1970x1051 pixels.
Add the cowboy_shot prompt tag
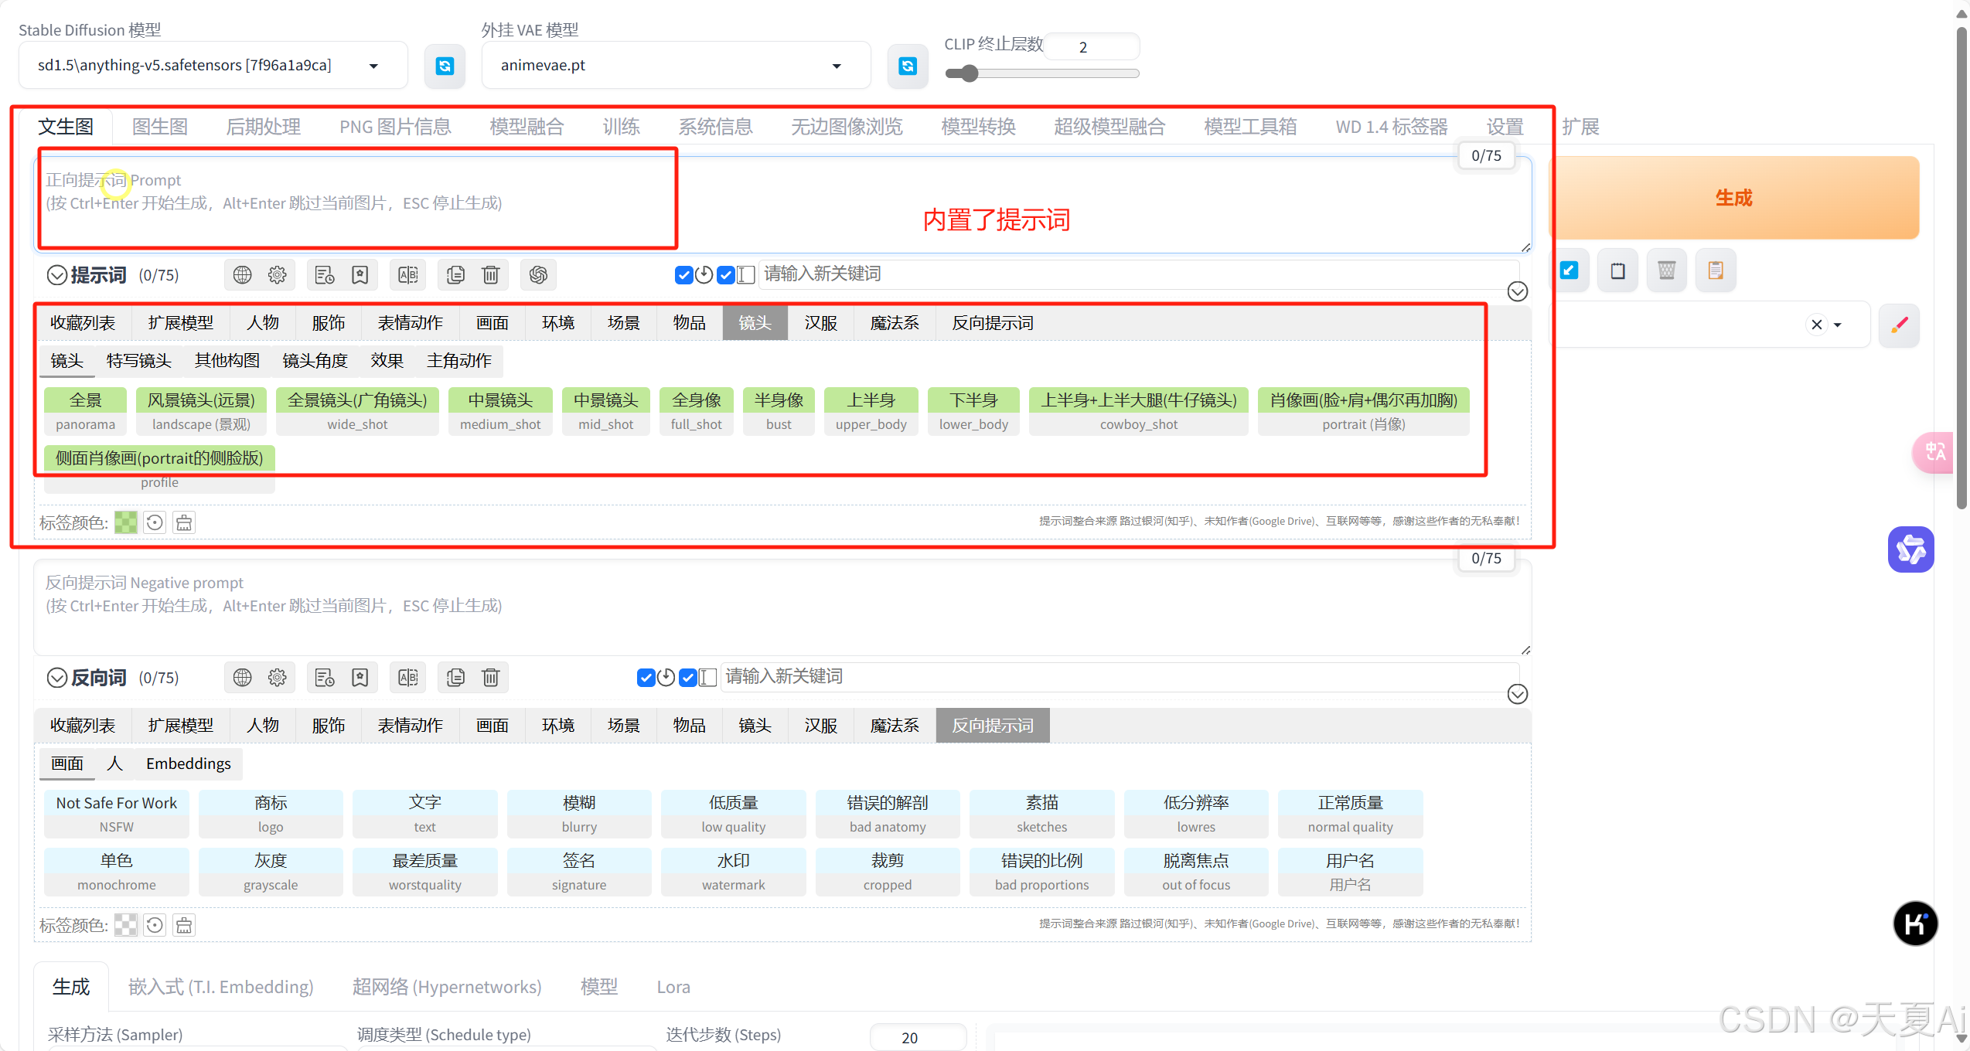(1139, 410)
